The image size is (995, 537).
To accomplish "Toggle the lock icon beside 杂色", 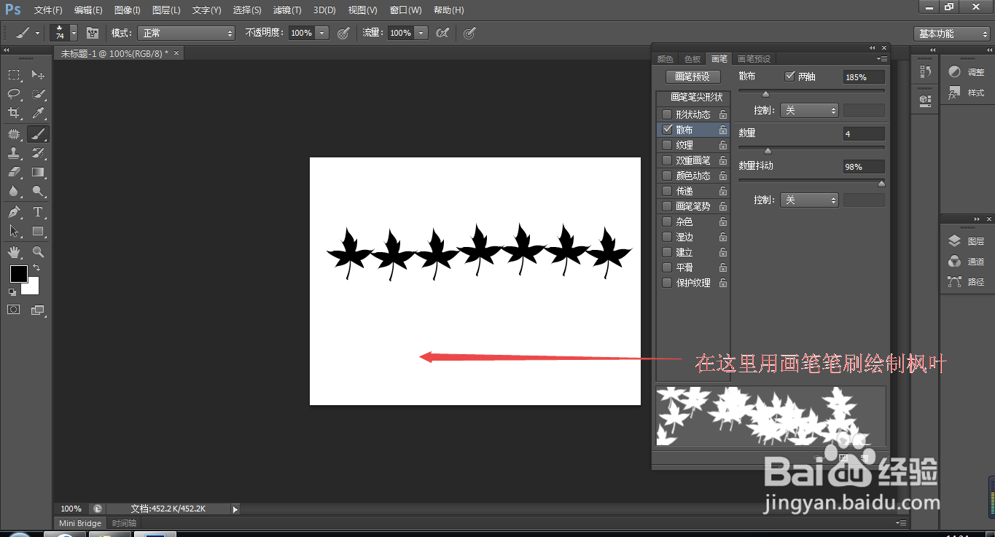I will pos(723,222).
